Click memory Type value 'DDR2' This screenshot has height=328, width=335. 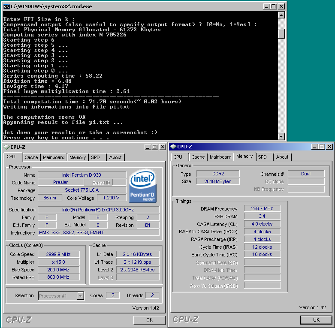pyautogui.click(x=218, y=174)
